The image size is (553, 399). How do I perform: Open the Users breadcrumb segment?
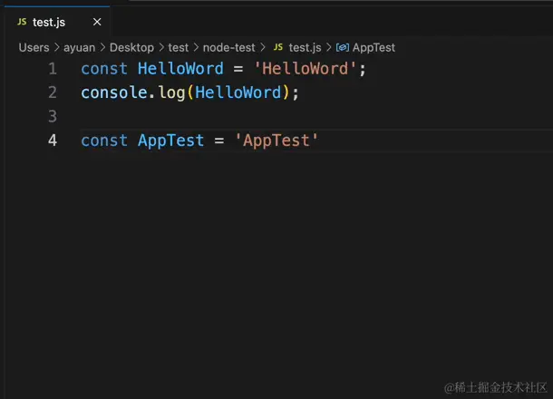tap(34, 47)
